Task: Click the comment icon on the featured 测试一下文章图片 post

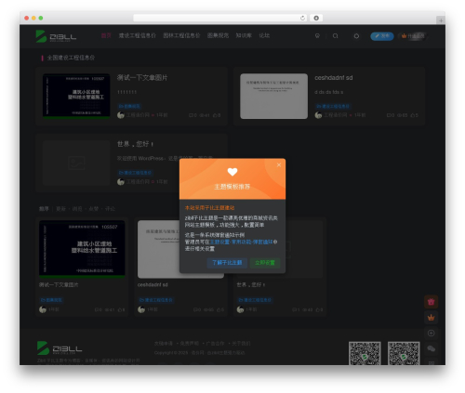Action: [x=191, y=115]
